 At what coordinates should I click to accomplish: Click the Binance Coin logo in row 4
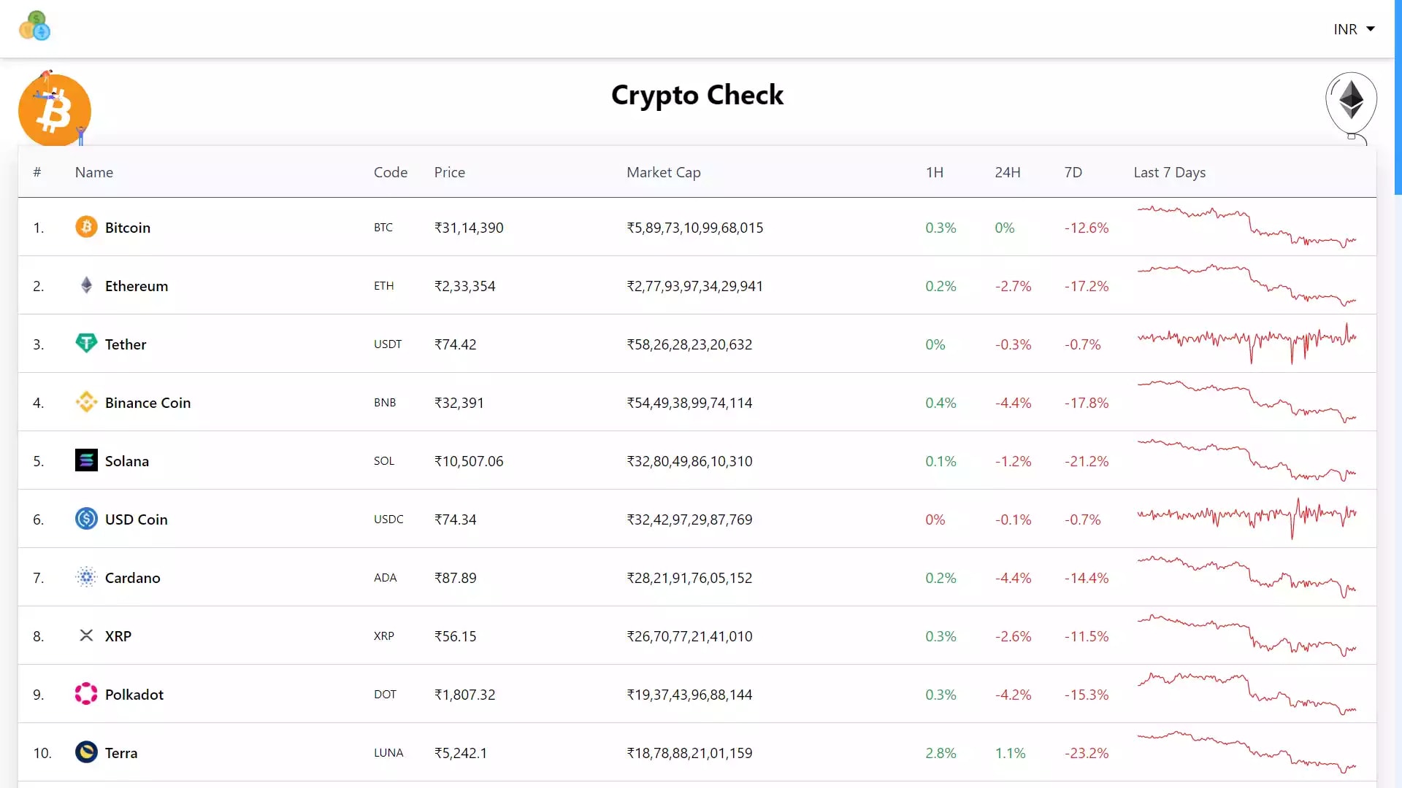[x=85, y=402]
